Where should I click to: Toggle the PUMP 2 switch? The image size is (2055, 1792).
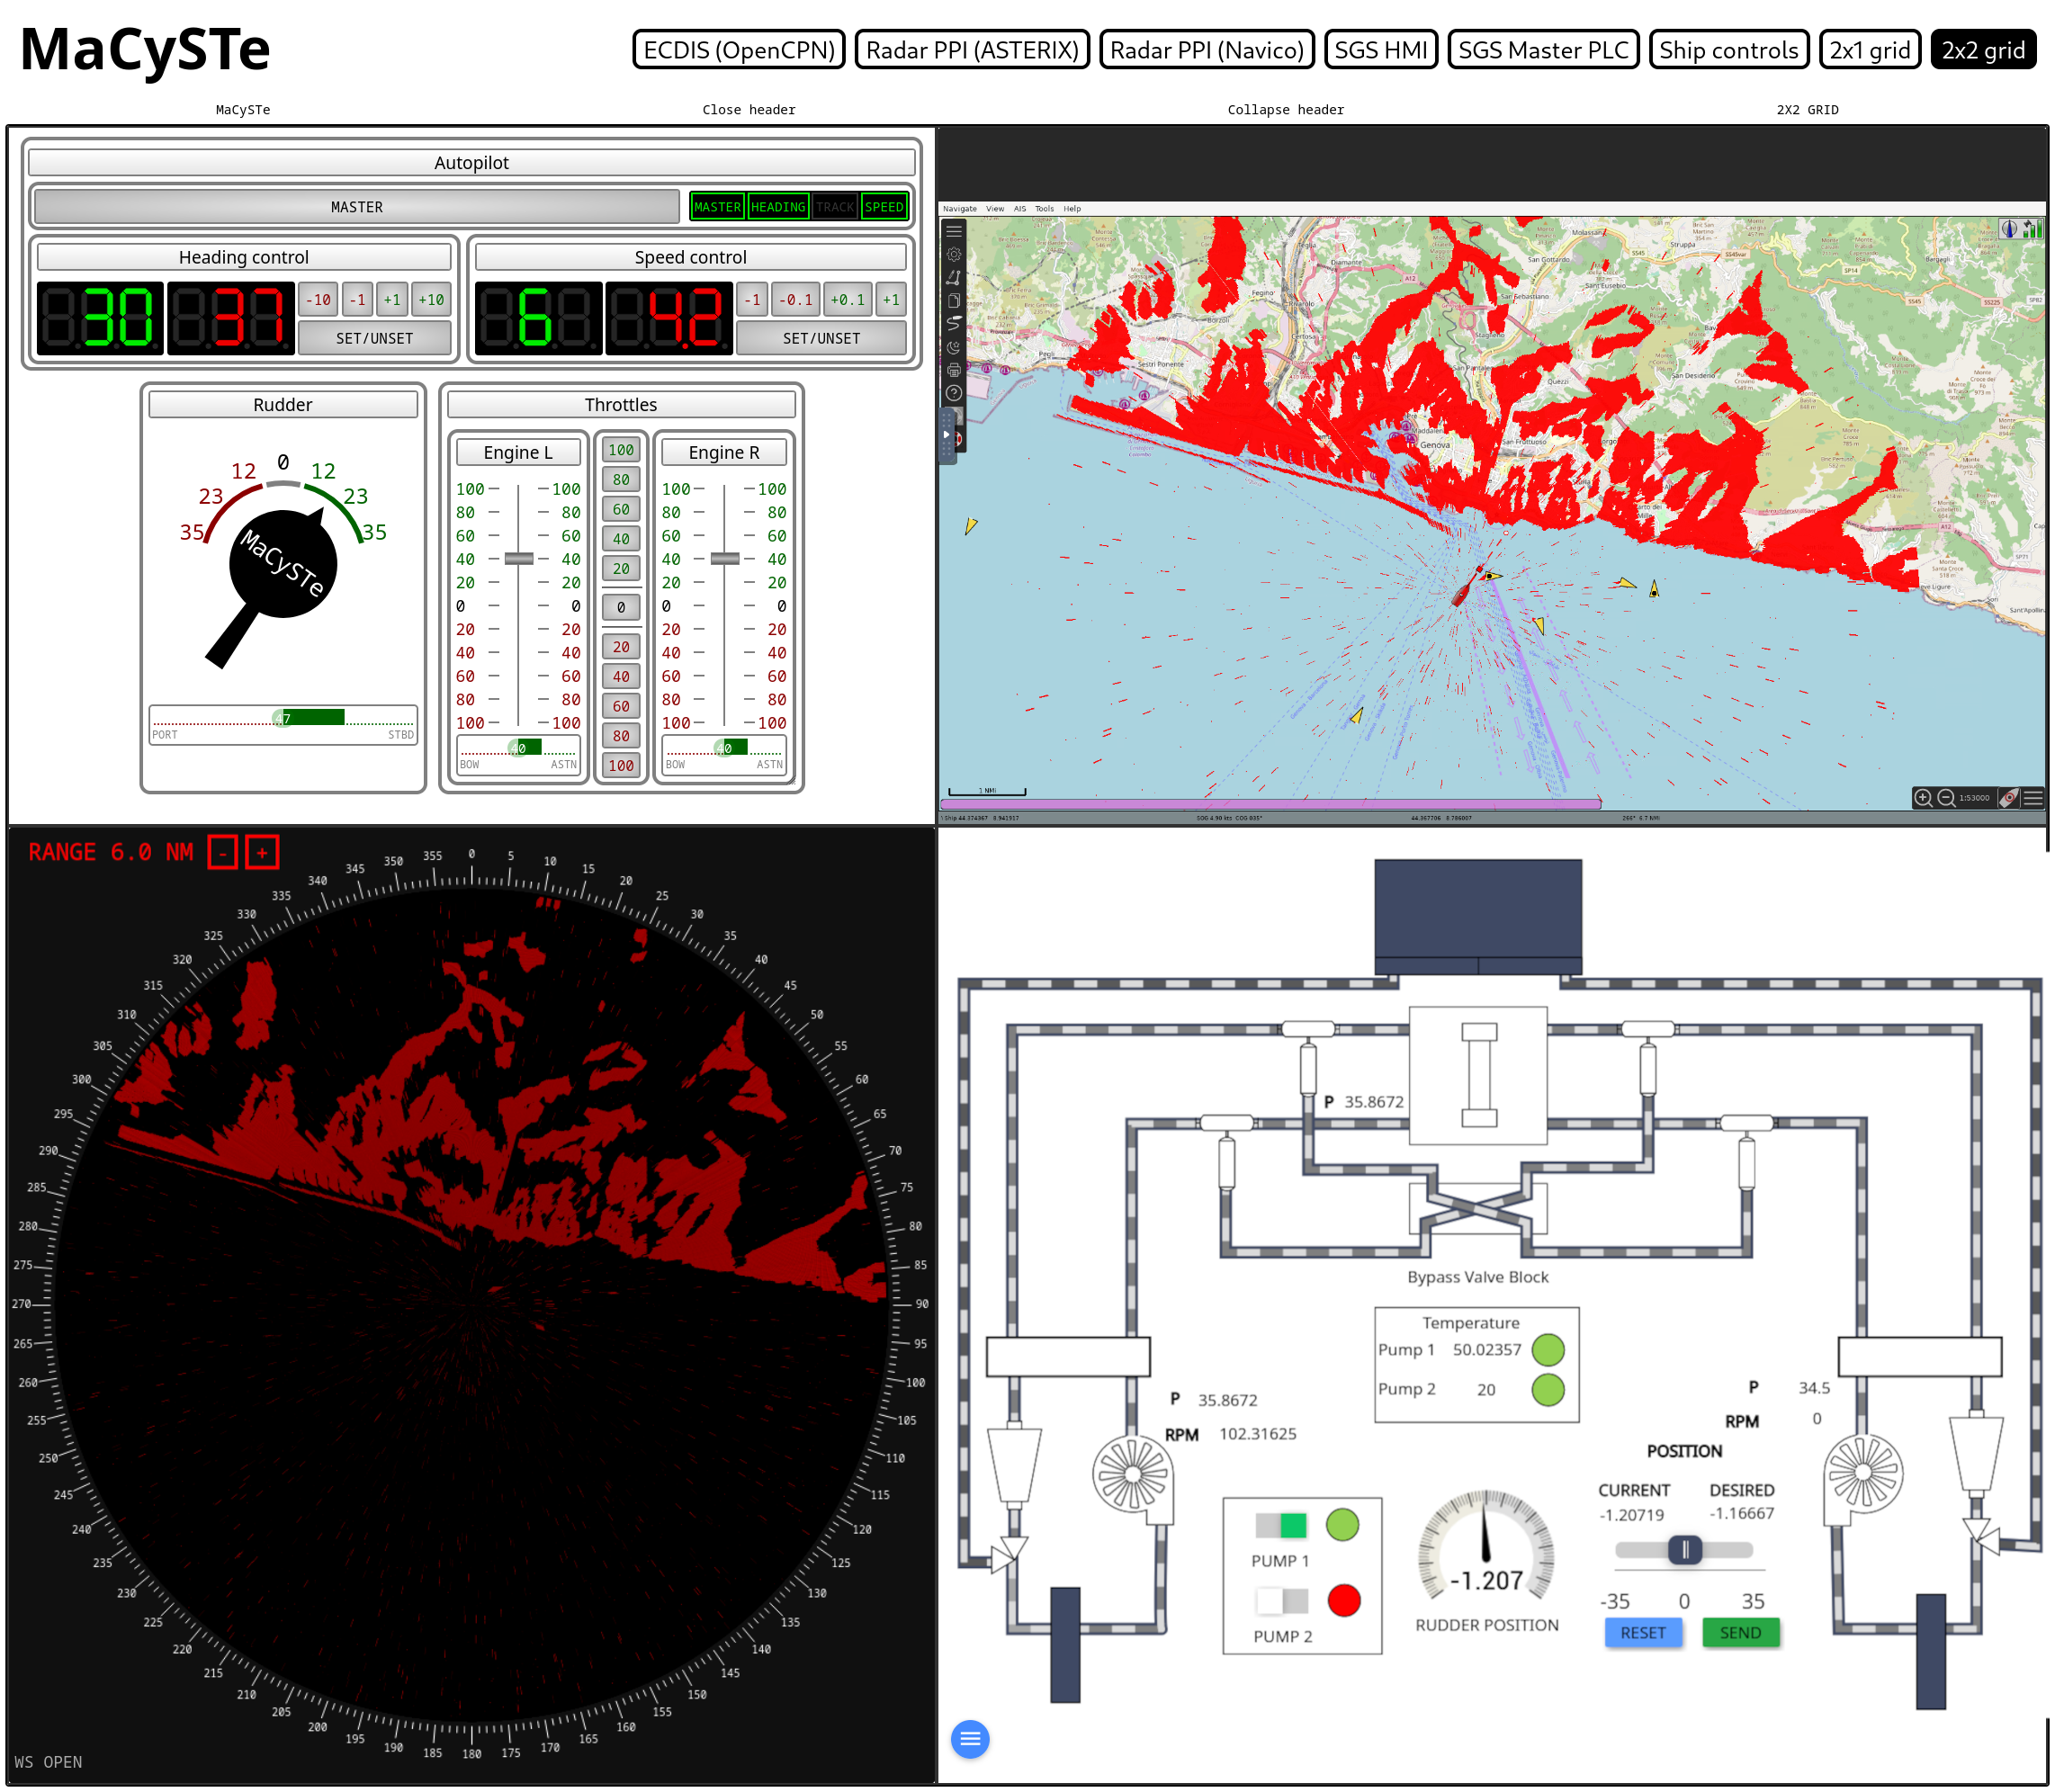coord(1281,1602)
